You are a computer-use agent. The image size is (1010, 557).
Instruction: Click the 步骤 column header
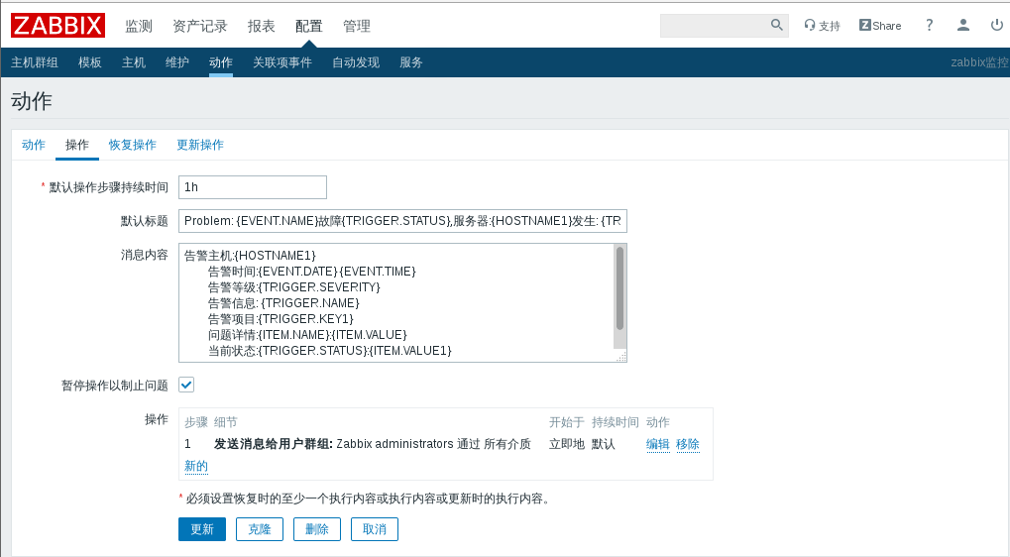click(x=196, y=422)
